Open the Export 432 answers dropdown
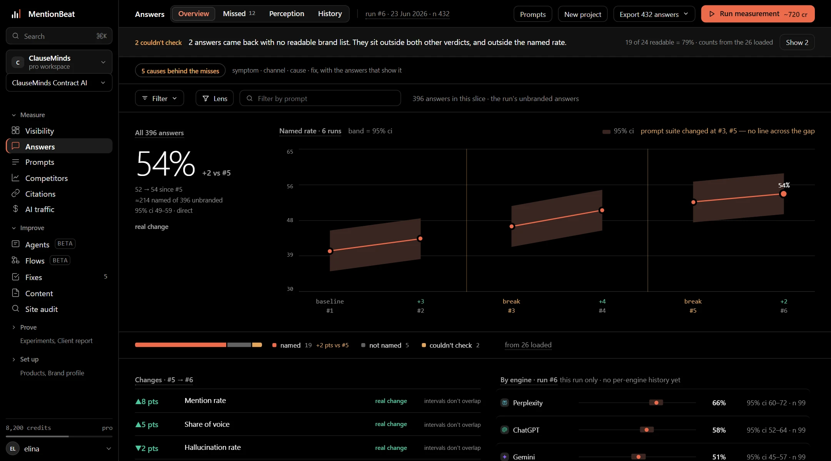 [x=654, y=14]
